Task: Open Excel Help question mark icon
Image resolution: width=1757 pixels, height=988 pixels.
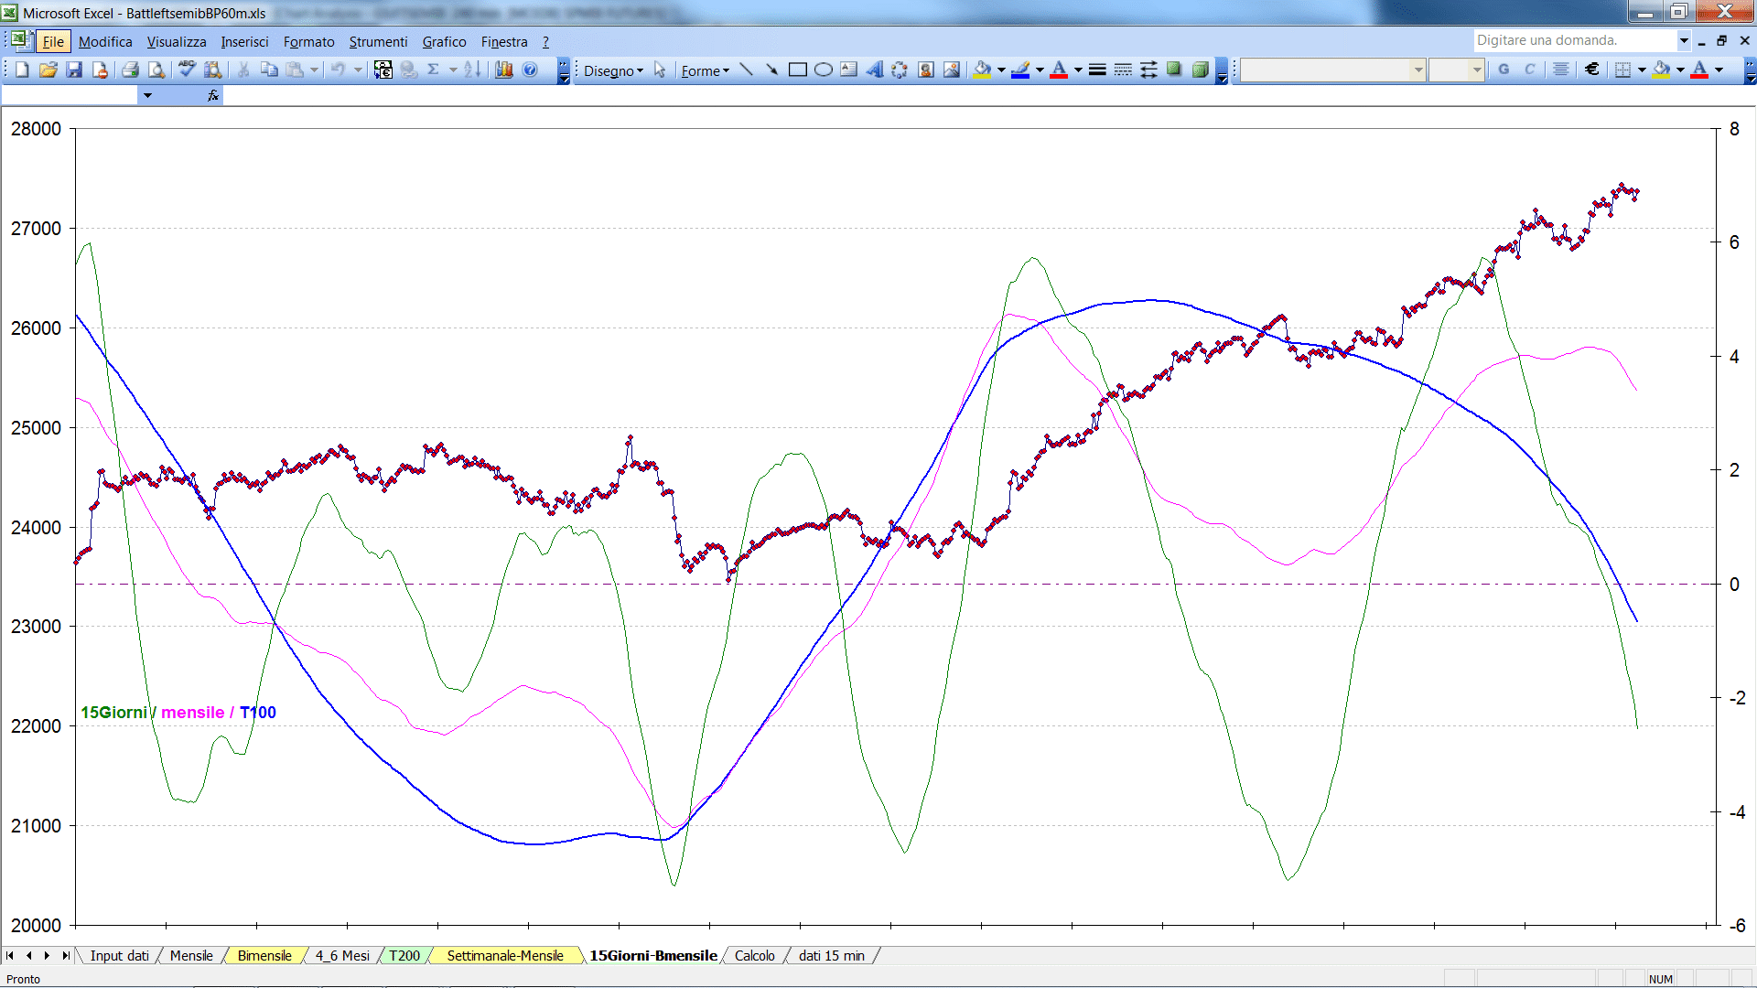Action: coord(530,70)
